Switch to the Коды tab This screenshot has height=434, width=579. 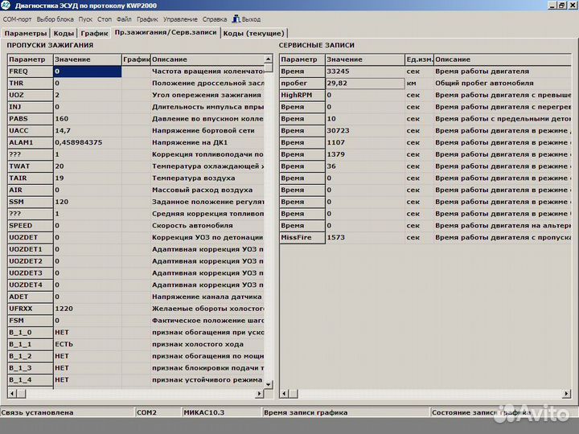click(x=64, y=34)
